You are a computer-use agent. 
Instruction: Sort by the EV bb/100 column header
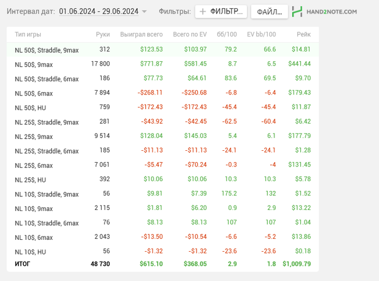pos(262,34)
